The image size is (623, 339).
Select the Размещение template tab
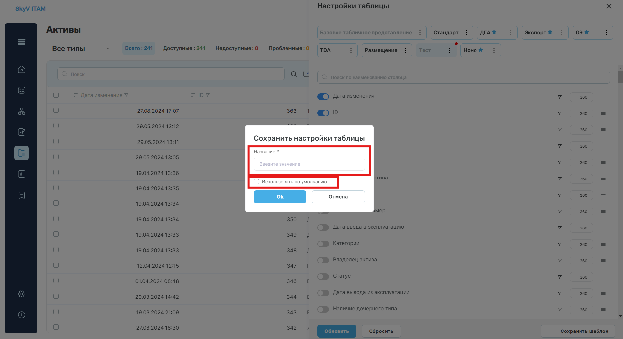click(381, 50)
